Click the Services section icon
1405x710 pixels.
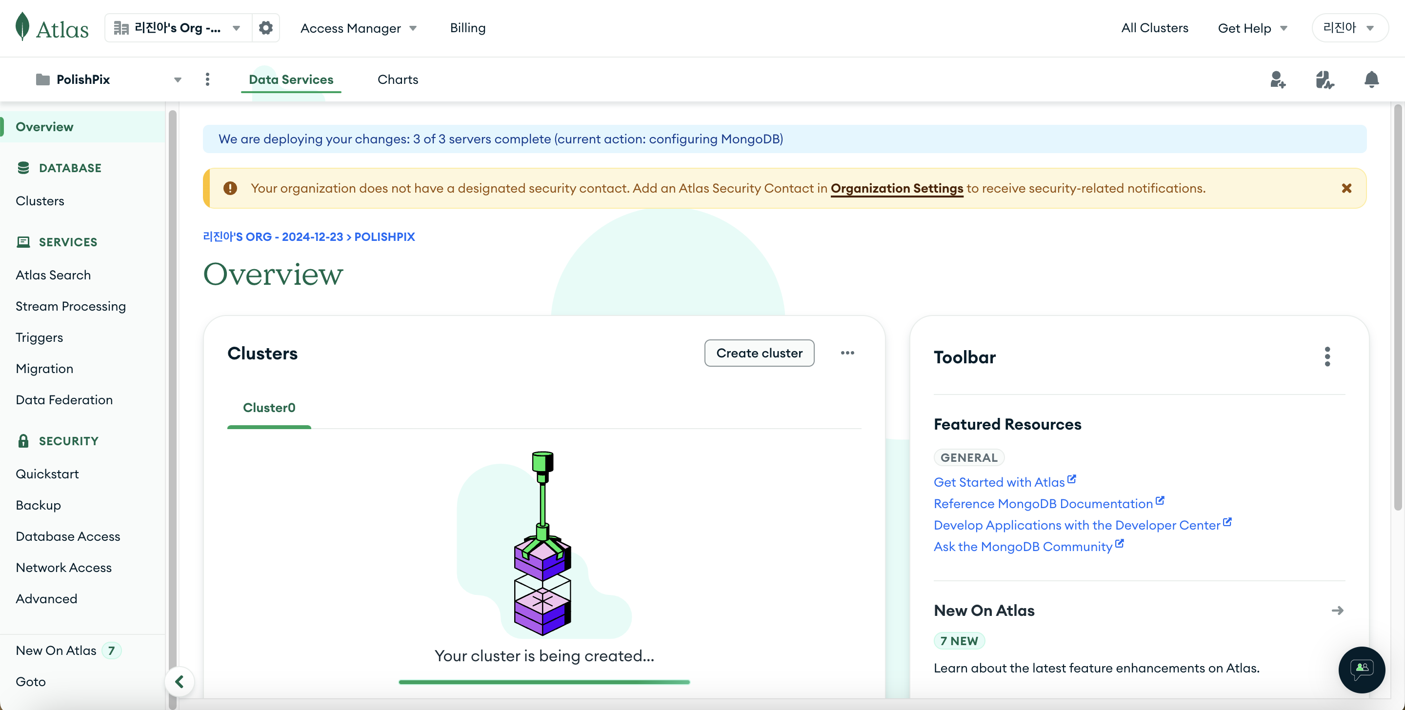click(23, 241)
